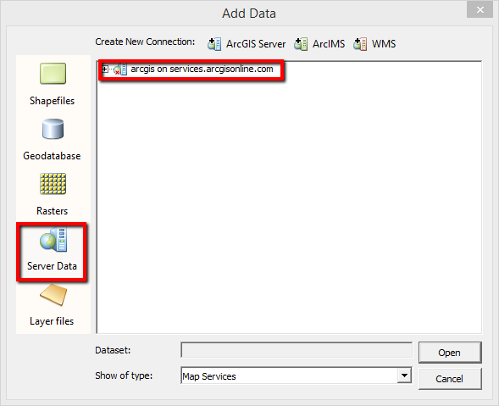This screenshot has width=499, height=406.
Task: Click the ArcIMS connection label
Action: 329,44
